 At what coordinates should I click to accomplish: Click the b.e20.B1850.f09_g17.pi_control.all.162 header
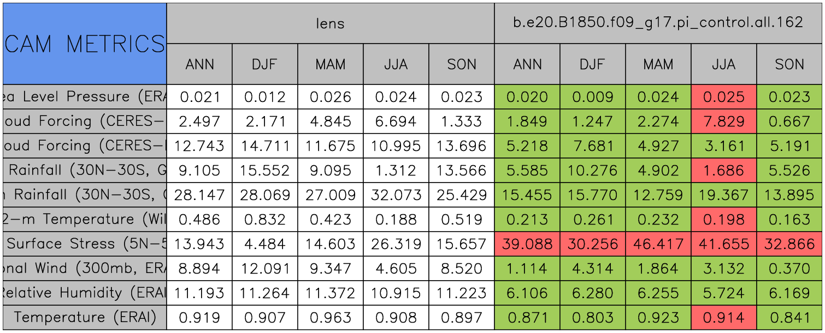click(658, 23)
